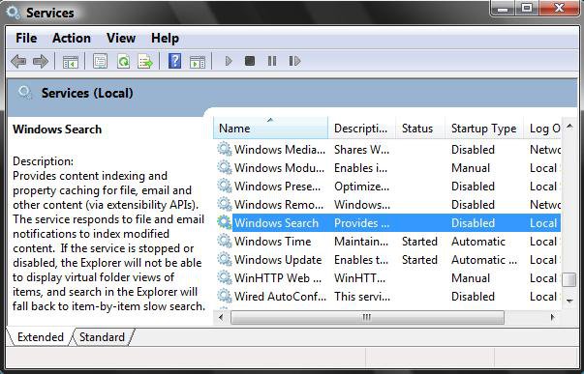
Task: Click the Start Service play icon
Action: click(229, 61)
